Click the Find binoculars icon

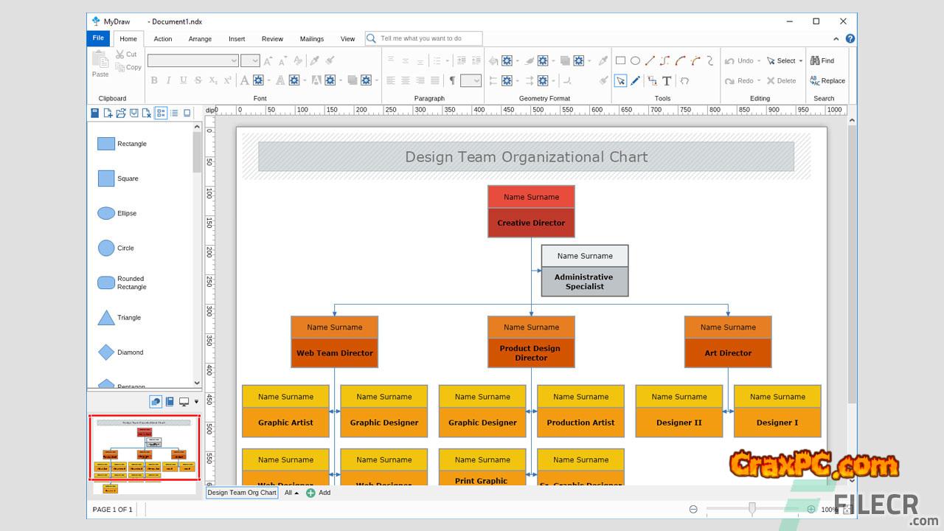815,60
